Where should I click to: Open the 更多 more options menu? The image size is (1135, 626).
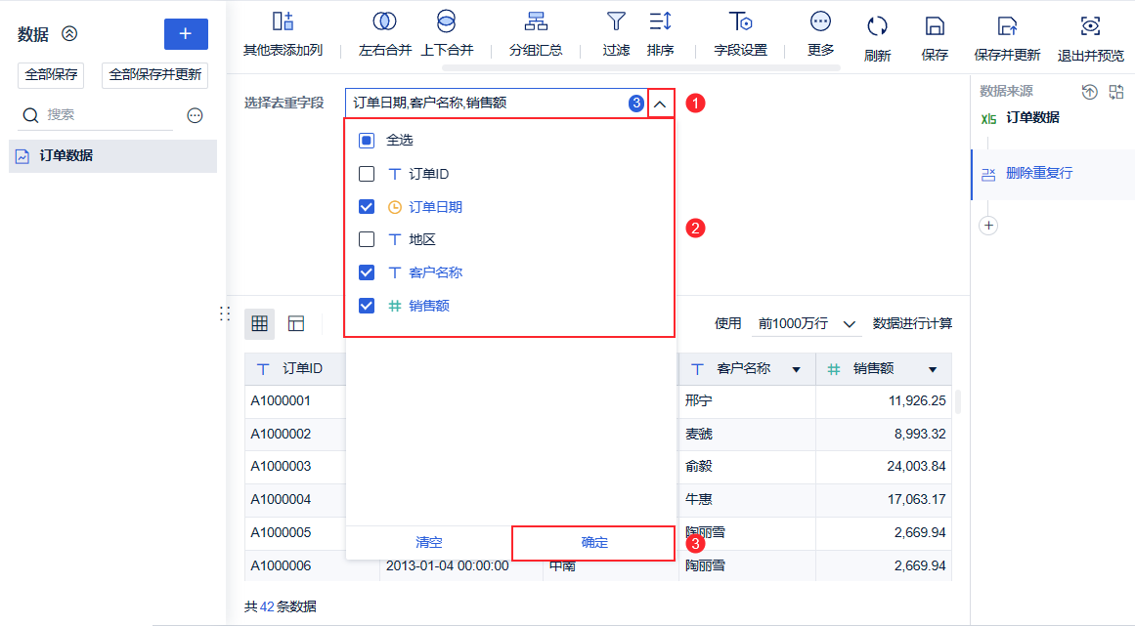click(820, 21)
